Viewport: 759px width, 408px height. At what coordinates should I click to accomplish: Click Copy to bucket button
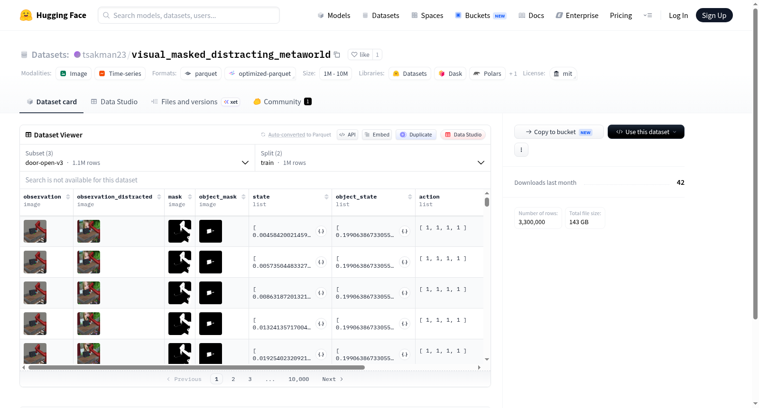pos(559,132)
